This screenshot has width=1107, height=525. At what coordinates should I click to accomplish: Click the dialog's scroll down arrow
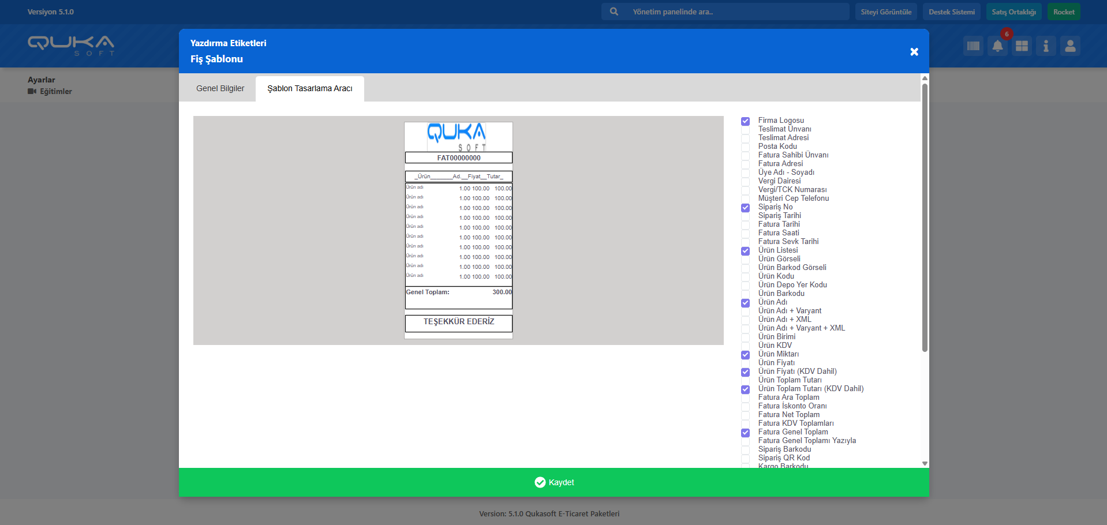click(925, 463)
